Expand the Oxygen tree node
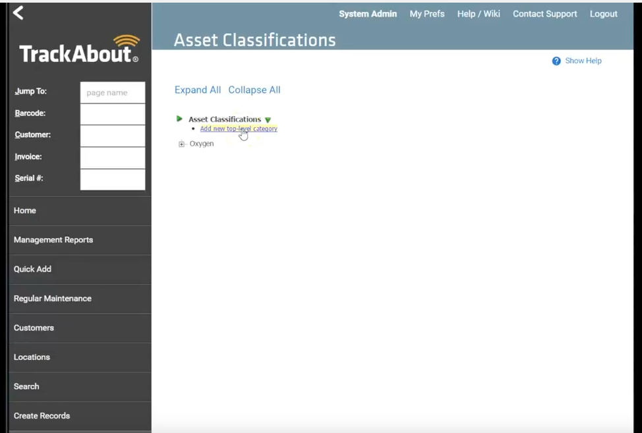Viewport: 642px width, 433px height. [181, 144]
